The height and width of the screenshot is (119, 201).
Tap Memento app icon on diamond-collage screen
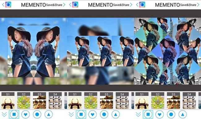point(142,5)
